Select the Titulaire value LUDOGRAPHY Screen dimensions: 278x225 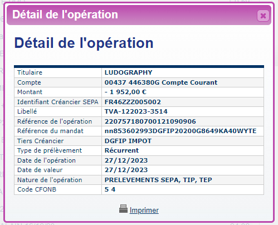click(129, 72)
